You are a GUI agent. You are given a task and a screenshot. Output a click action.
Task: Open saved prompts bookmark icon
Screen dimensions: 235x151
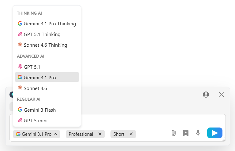(186, 133)
